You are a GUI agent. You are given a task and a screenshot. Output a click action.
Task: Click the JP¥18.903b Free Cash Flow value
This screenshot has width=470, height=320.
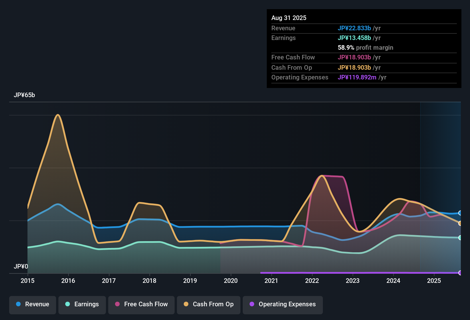pos(354,57)
